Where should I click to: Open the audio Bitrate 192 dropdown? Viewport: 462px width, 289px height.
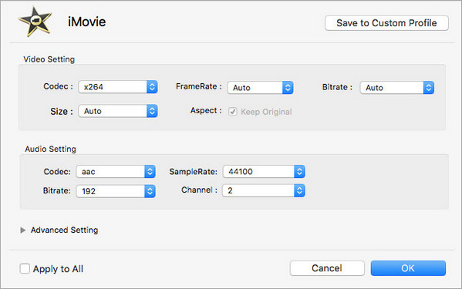tap(116, 191)
